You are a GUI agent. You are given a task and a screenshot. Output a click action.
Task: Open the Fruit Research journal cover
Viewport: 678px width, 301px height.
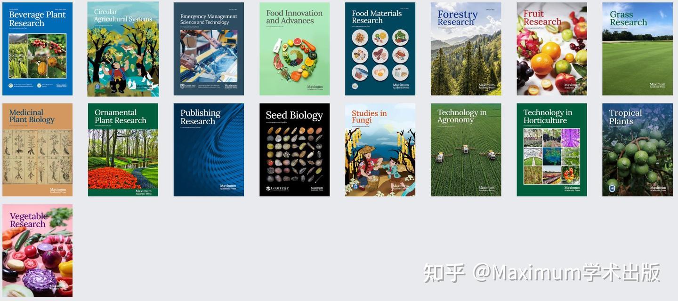click(551, 49)
